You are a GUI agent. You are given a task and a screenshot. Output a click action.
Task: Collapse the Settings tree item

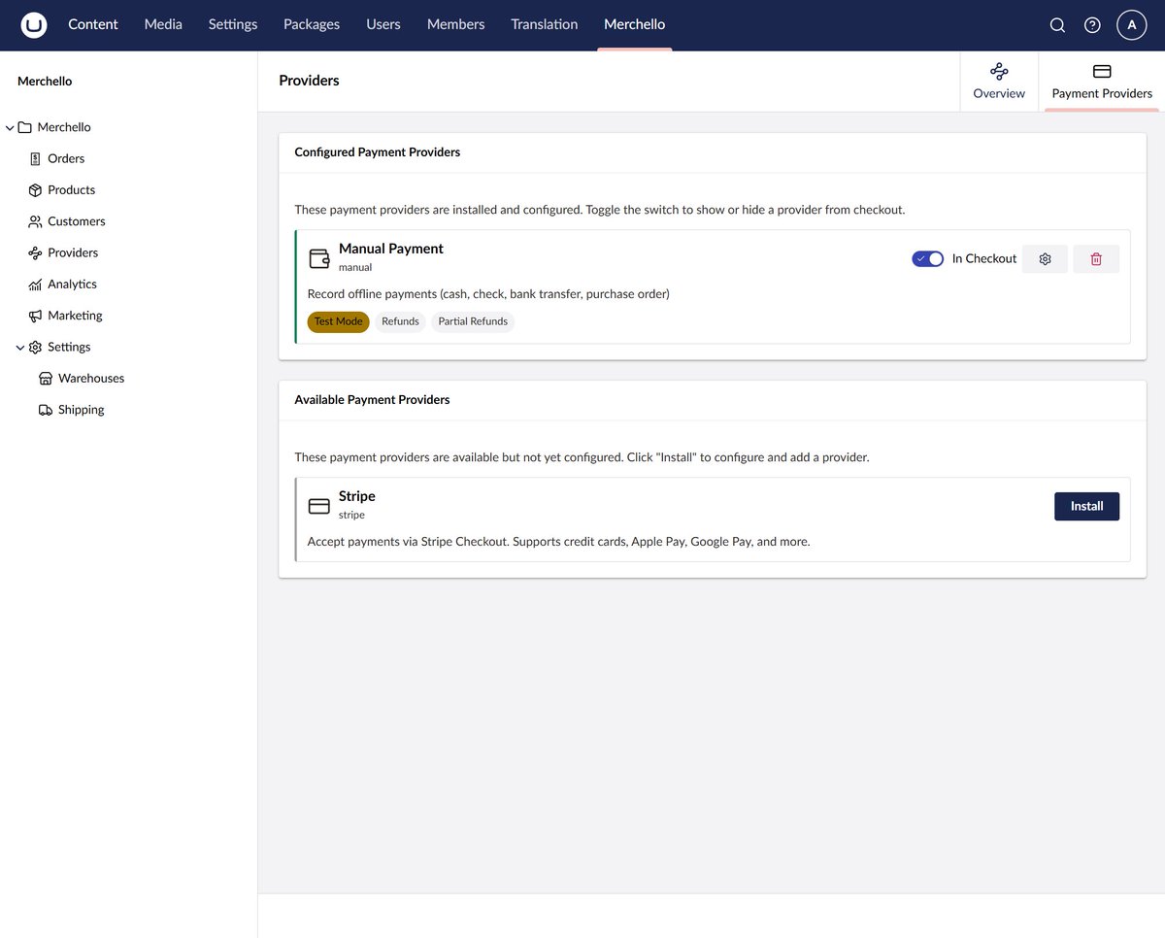[x=19, y=347]
